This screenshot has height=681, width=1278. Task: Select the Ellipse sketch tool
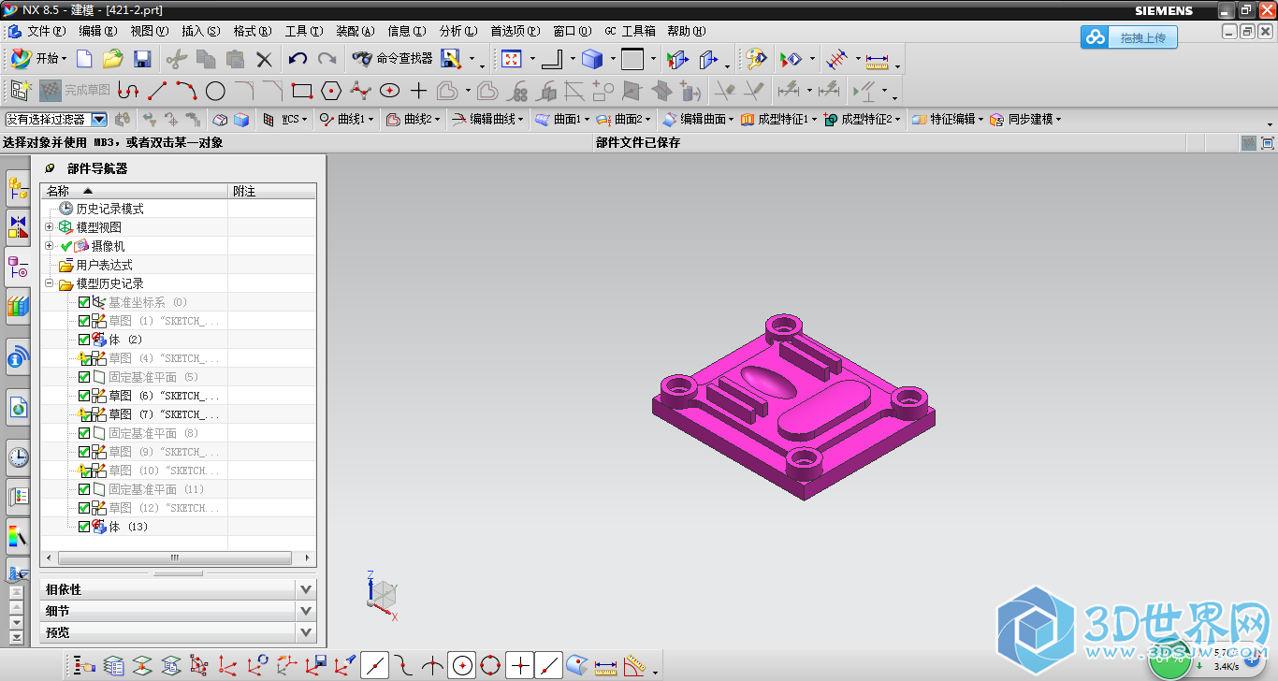pos(389,91)
